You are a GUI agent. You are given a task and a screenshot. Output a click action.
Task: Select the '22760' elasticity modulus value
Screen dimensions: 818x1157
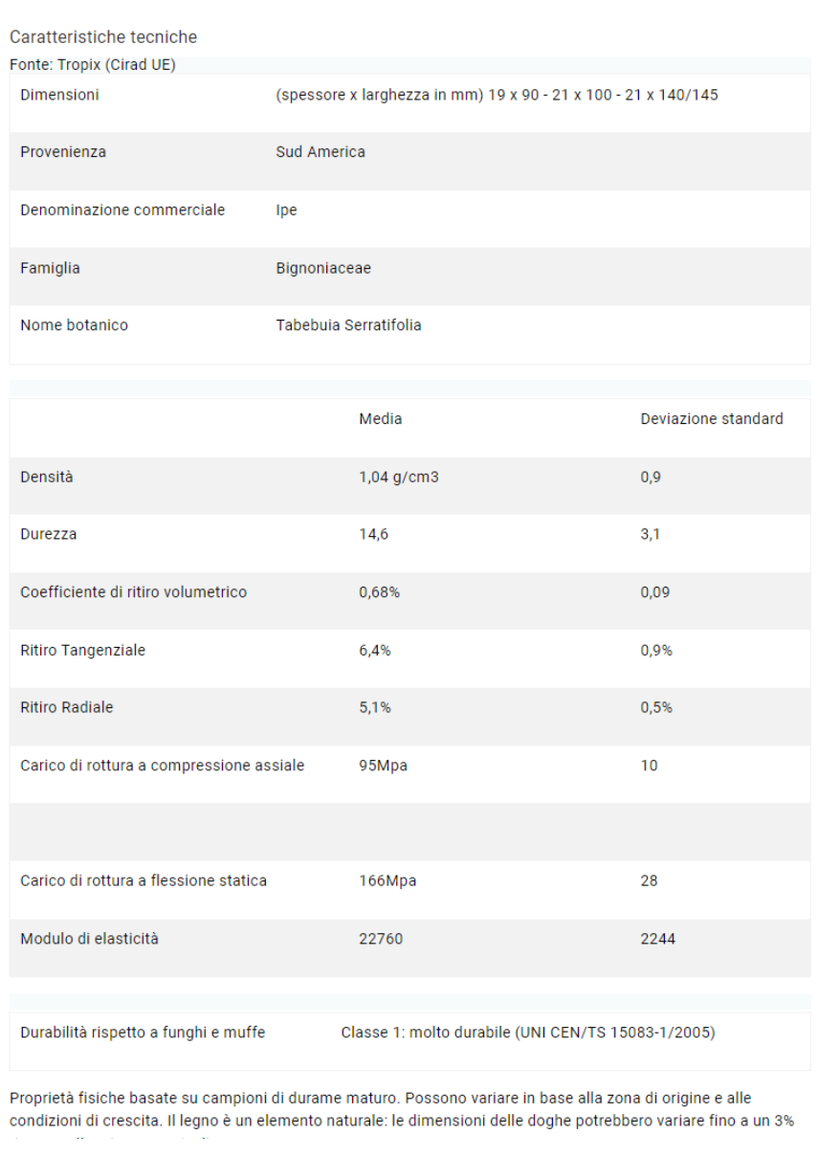381,939
